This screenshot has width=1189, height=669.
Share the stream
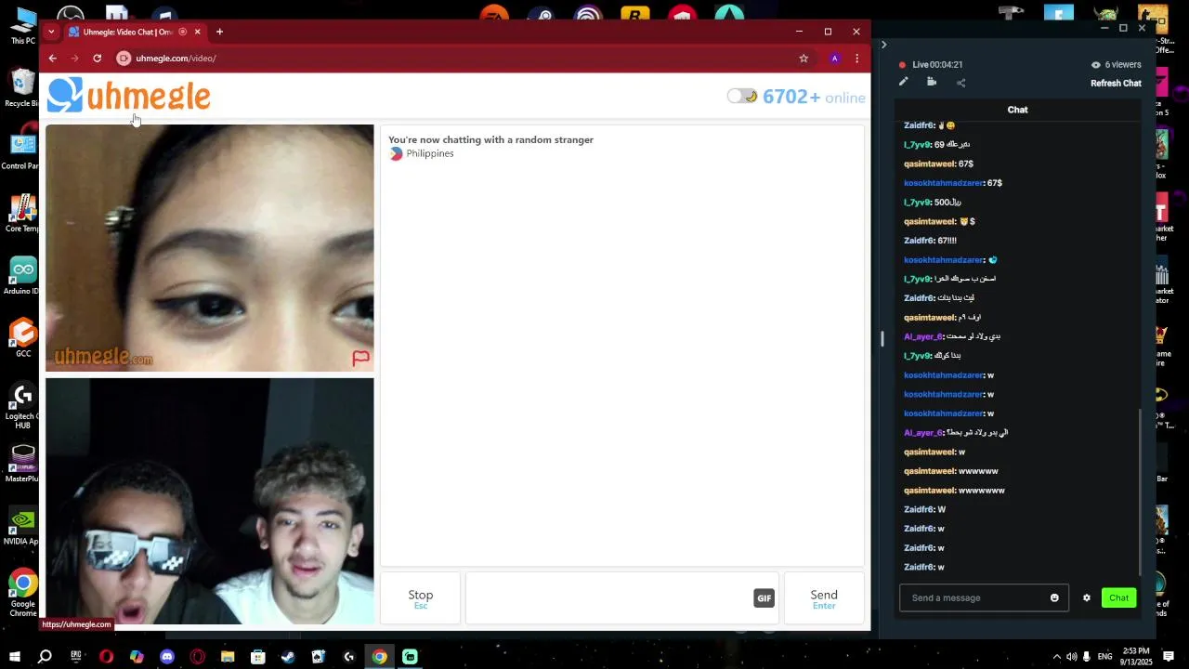point(960,83)
